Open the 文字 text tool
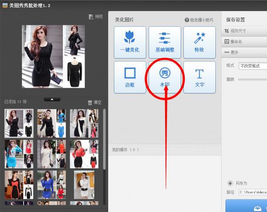Viewport: 267px width, 212px height. point(199,77)
